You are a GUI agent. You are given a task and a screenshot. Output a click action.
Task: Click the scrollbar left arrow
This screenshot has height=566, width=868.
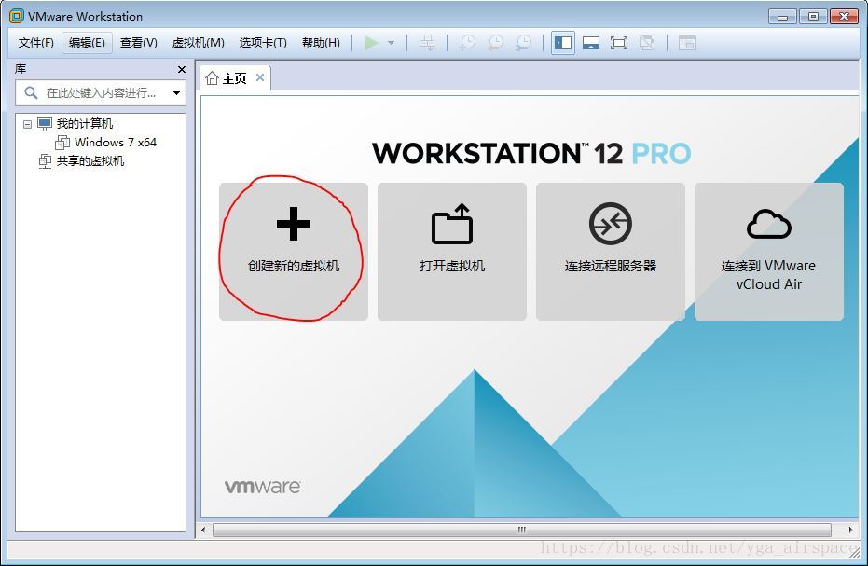tap(203, 530)
